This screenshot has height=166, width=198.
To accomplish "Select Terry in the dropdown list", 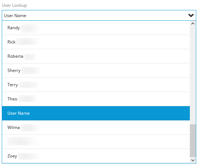I will point(96,85).
